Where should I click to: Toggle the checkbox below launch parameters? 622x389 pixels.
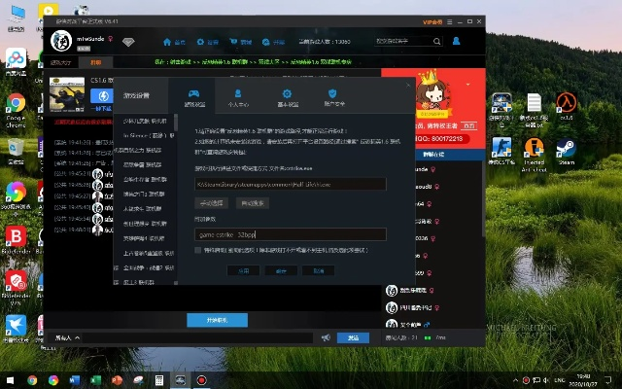point(199,250)
